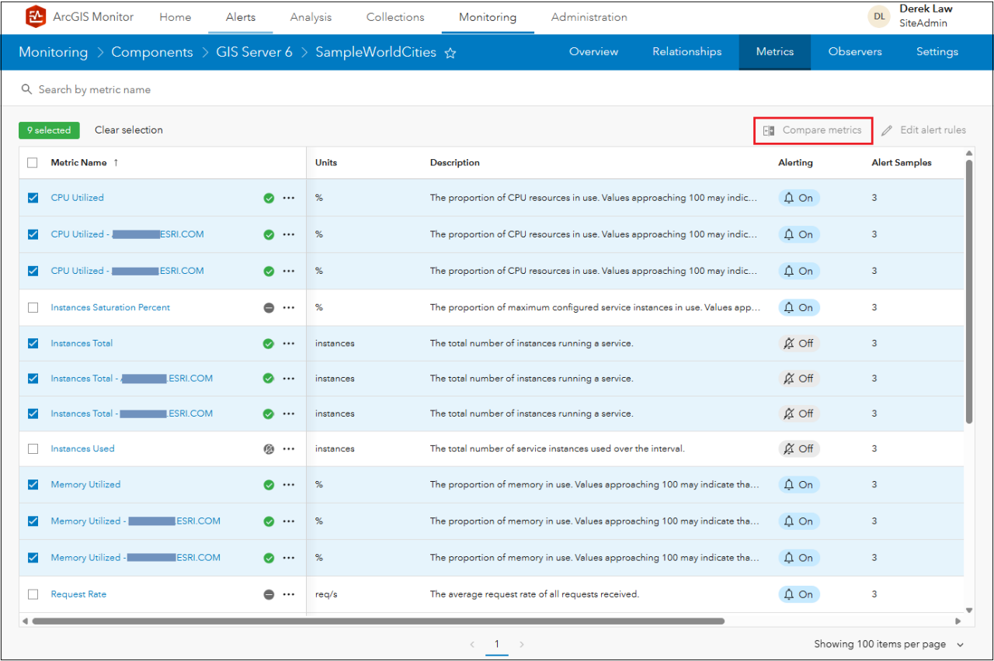Click the Compare metrics button

813,130
